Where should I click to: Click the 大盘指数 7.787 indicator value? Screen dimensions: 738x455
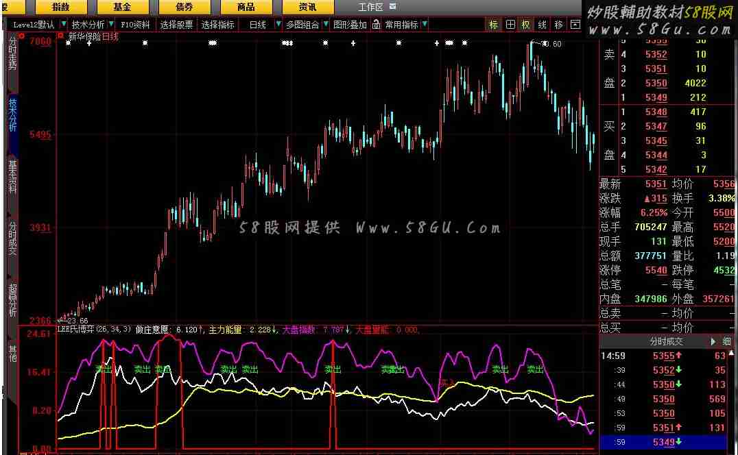pos(316,330)
